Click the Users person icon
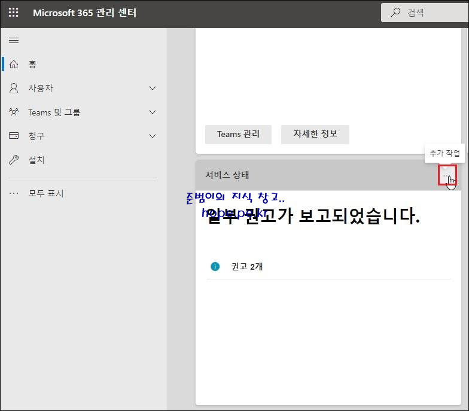The width and height of the screenshot is (469, 411). pyautogui.click(x=14, y=89)
